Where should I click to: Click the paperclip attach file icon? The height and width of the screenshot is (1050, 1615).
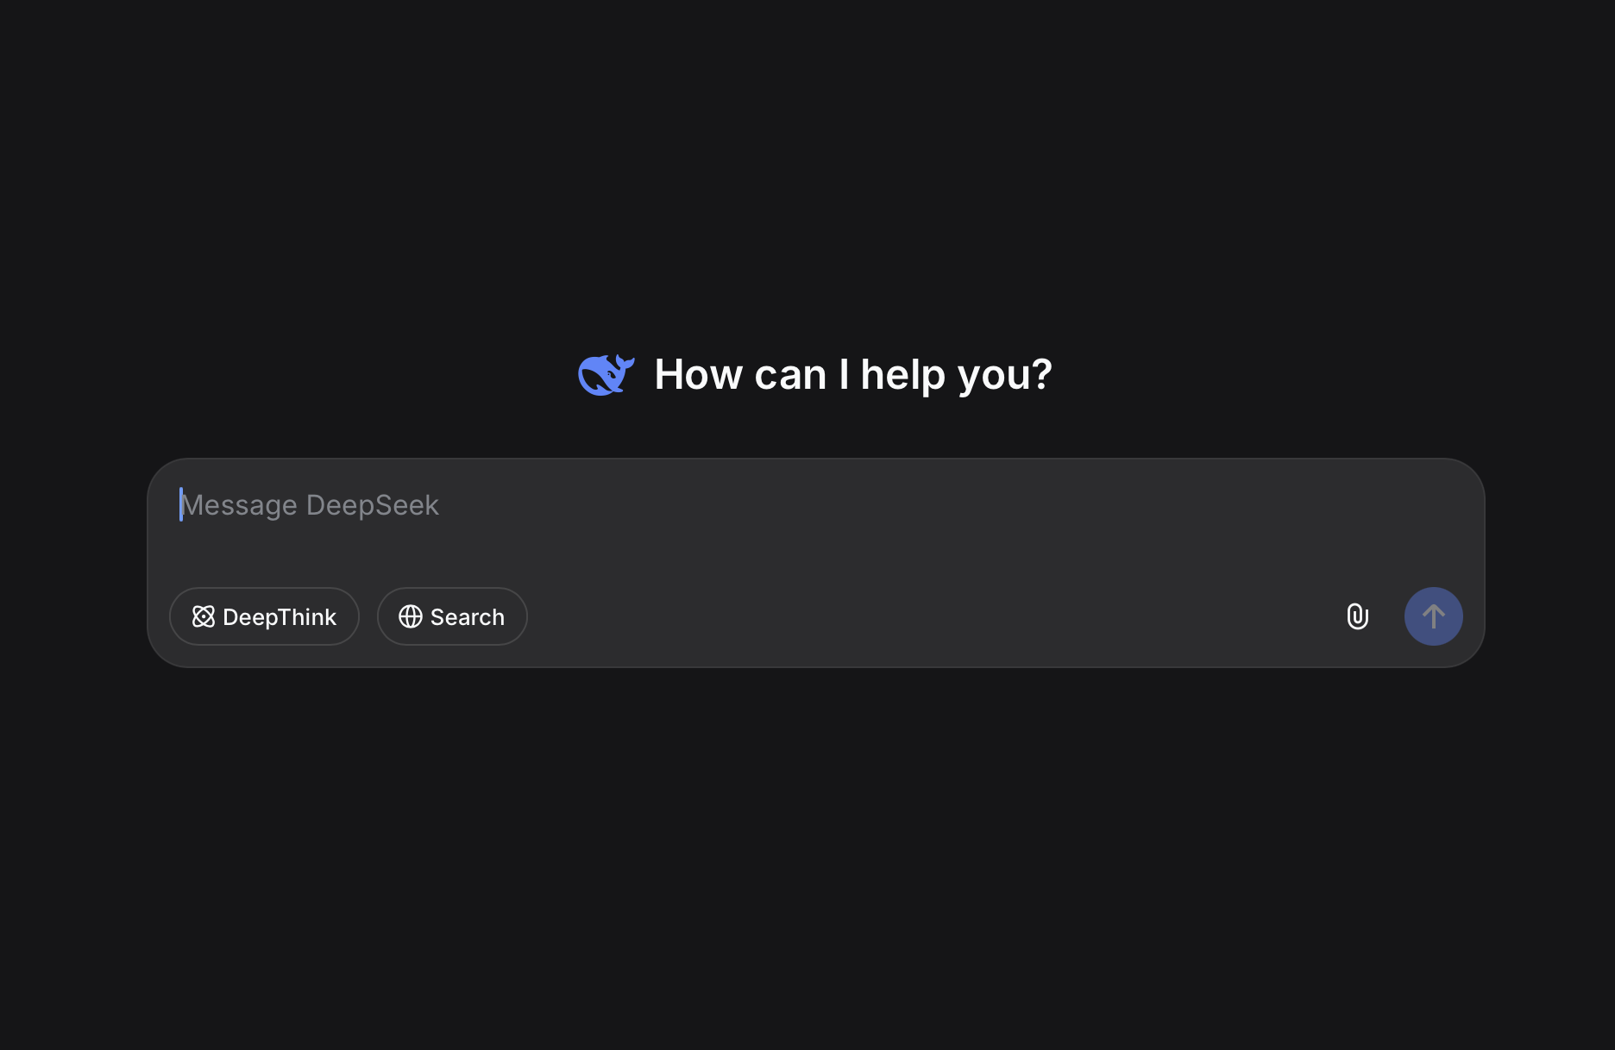pos(1357,616)
